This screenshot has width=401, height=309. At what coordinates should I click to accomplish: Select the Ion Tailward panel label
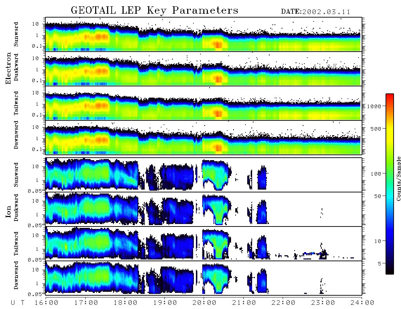[16, 244]
